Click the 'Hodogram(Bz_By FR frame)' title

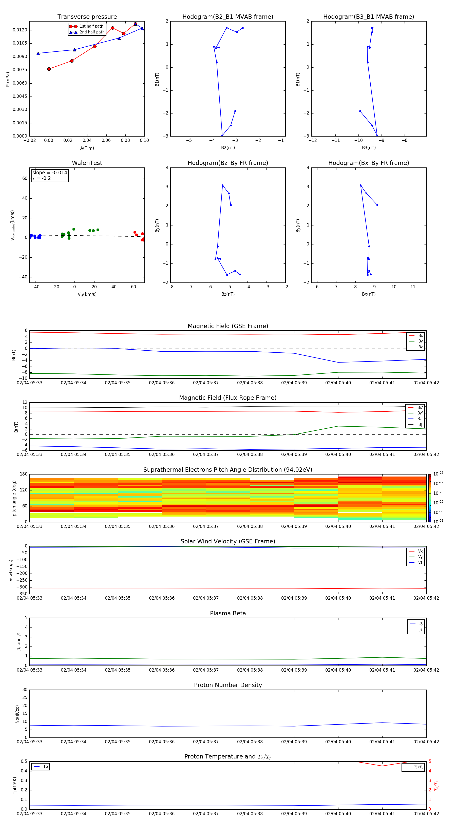(227, 163)
